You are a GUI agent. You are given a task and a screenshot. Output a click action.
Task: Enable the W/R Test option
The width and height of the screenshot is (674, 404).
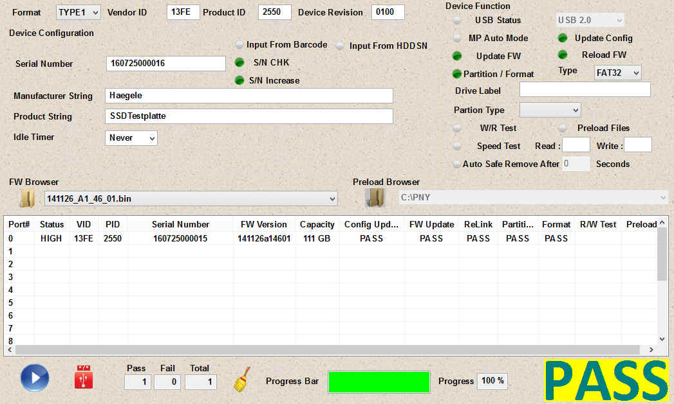[457, 128]
